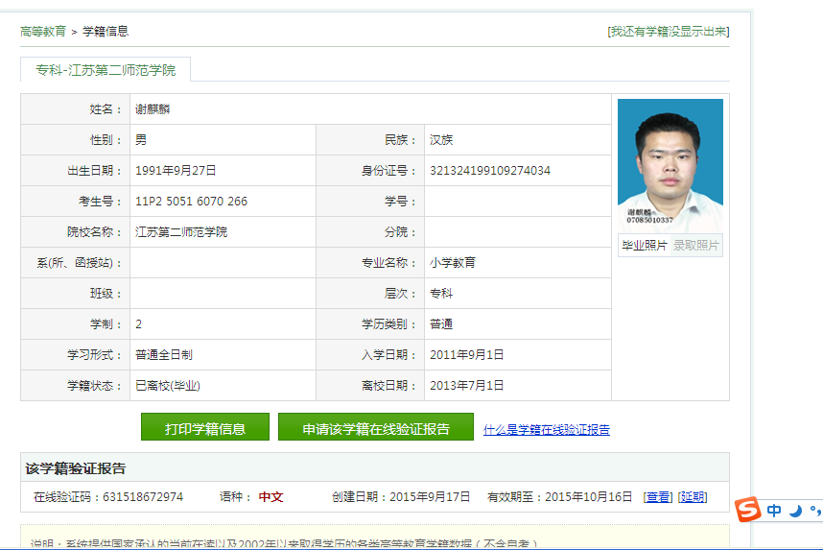The image size is (823, 550).
Task: Select the online verification code 631518672974
Action: click(143, 497)
